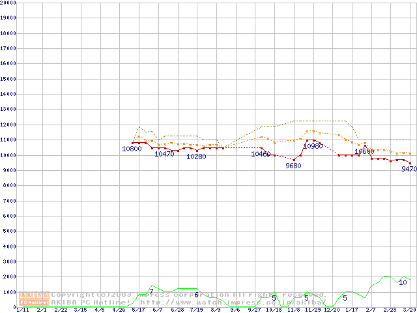The height and width of the screenshot is (313, 417).
Task: Click the 5/17 date on x-axis
Action: click(x=138, y=310)
